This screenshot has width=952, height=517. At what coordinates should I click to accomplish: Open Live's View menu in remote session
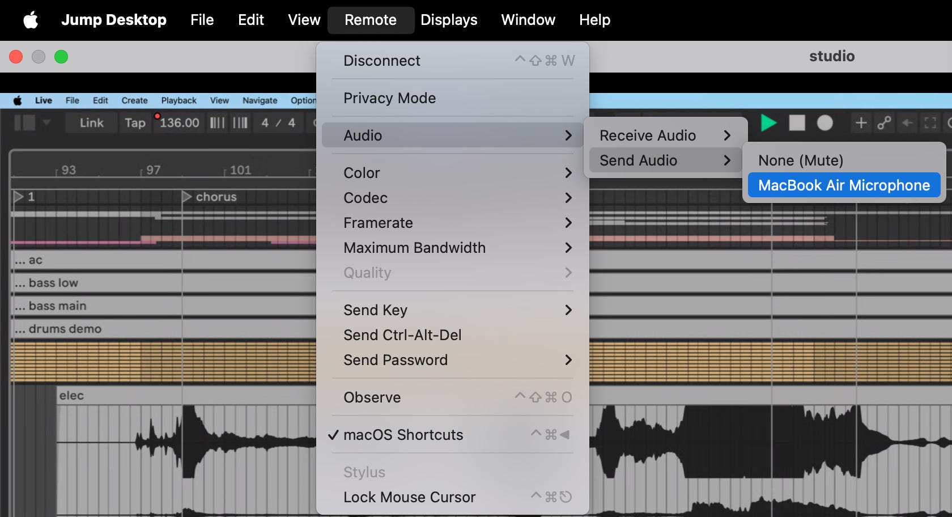tap(219, 100)
